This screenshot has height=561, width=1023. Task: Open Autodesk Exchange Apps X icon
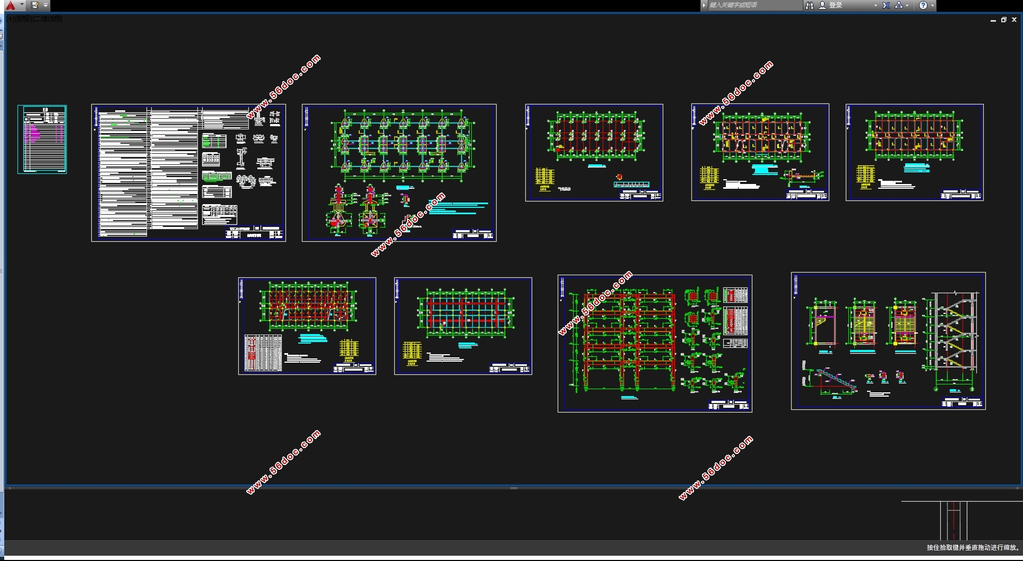coord(886,5)
